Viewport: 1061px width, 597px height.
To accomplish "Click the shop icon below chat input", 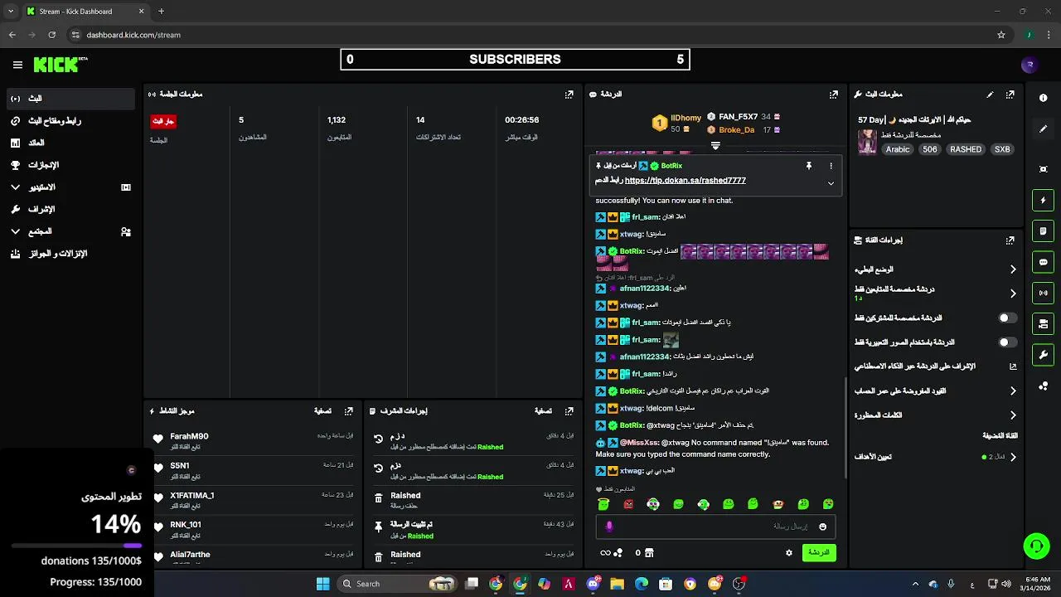I will tap(649, 552).
